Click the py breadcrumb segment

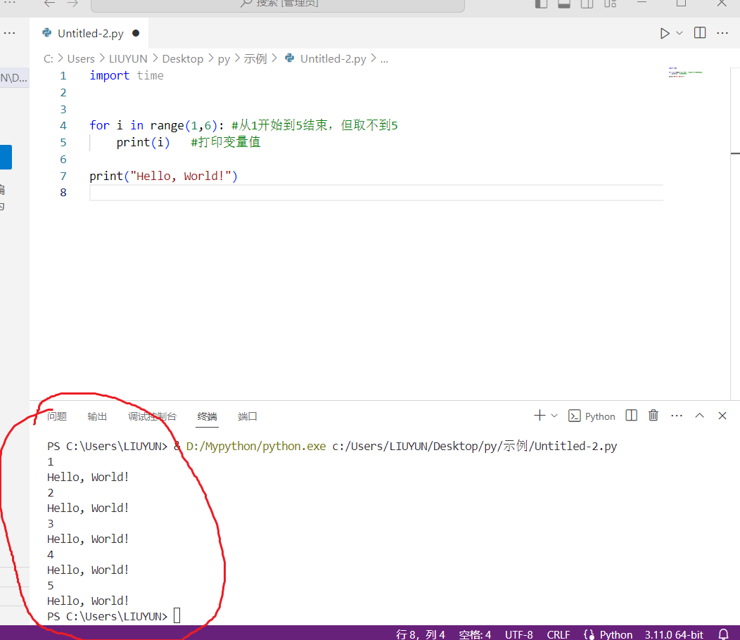click(x=224, y=59)
